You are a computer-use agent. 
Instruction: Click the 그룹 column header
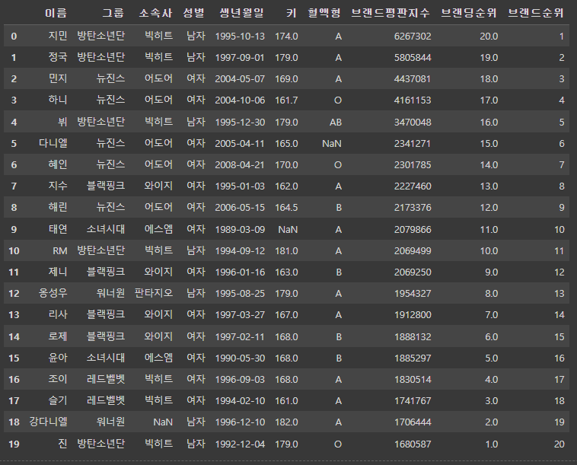pos(113,13)
